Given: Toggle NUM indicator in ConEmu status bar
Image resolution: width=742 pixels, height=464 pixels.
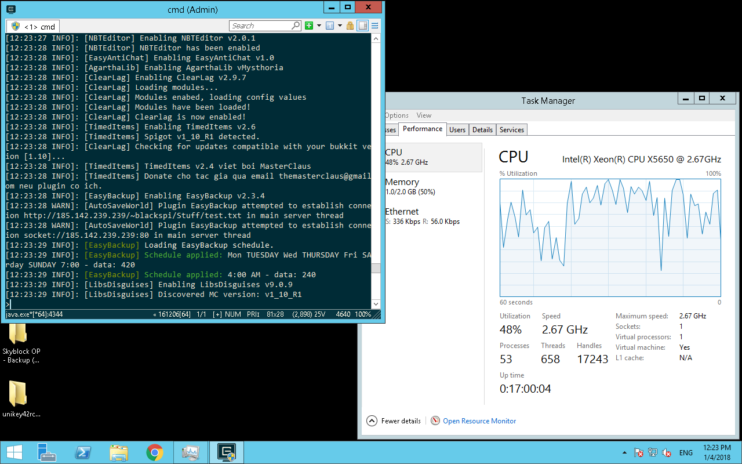Looking at the screenshot, I should click(233, 314).
